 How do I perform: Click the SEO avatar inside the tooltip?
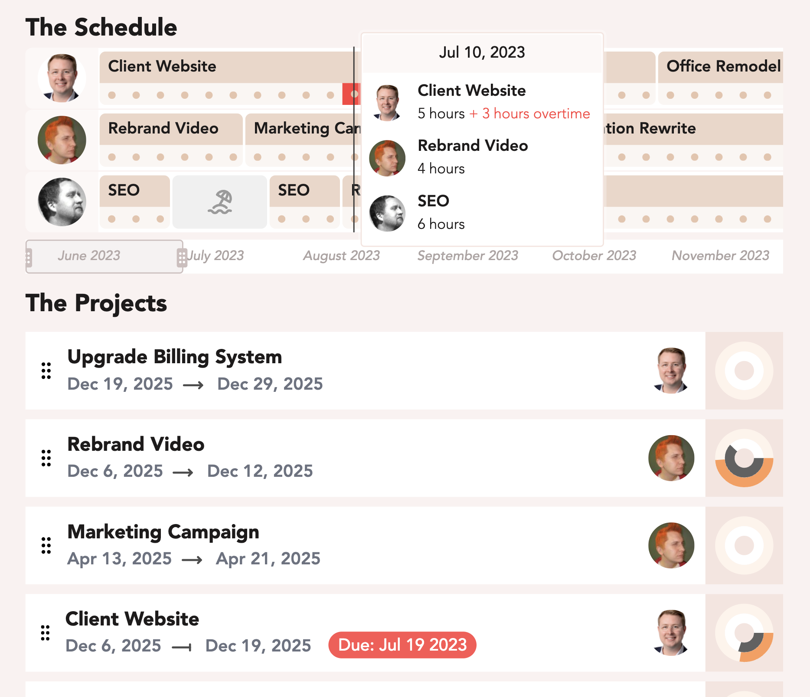pyautogui.click(x=387, y=212)
